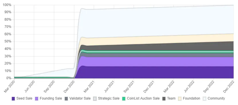
Task: Click the CoinList Auction Sale green swatch
Action: 124,99
